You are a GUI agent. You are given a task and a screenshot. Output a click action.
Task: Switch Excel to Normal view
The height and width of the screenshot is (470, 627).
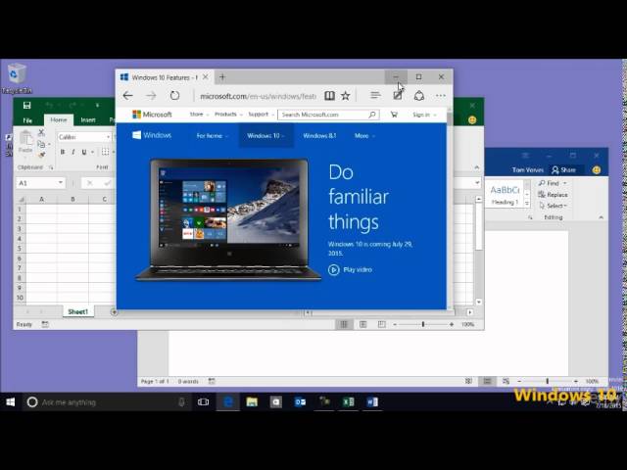pyautogui.click(x=344, y=324)
